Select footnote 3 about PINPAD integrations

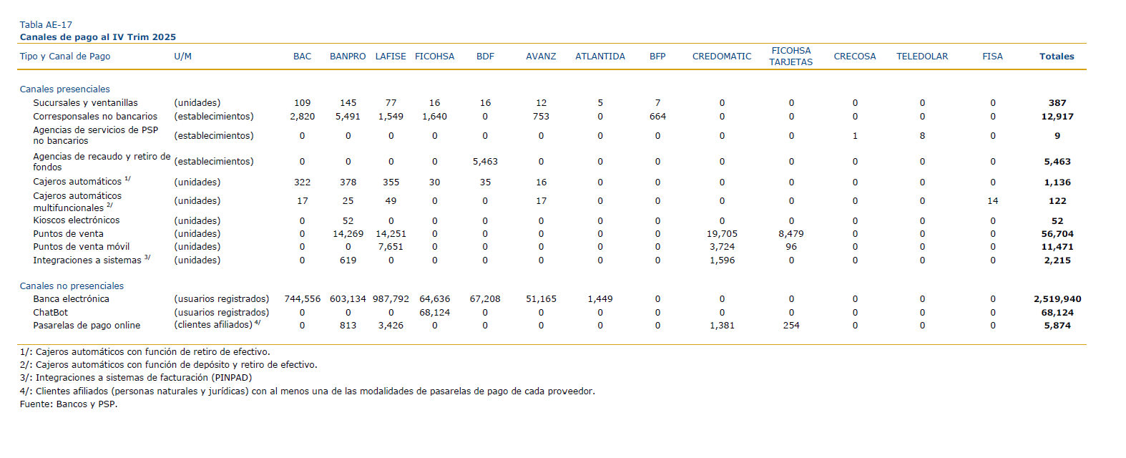point(136,378)
